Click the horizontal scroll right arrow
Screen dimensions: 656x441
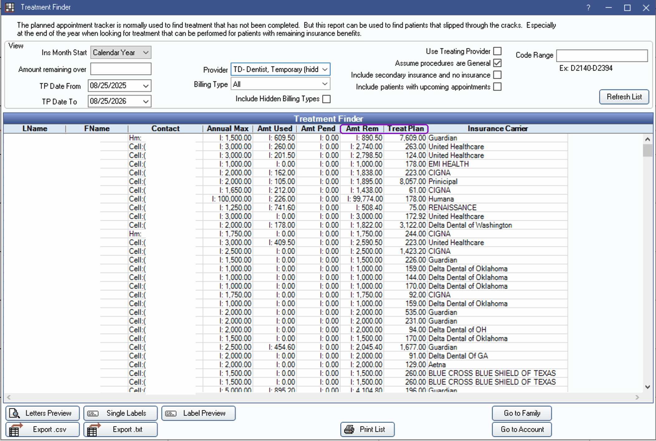click(637, 397)
